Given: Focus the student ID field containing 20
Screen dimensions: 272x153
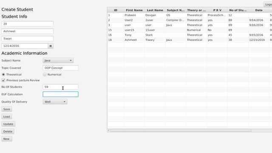Looking at the screenshot, I should [x=27, y=24].
